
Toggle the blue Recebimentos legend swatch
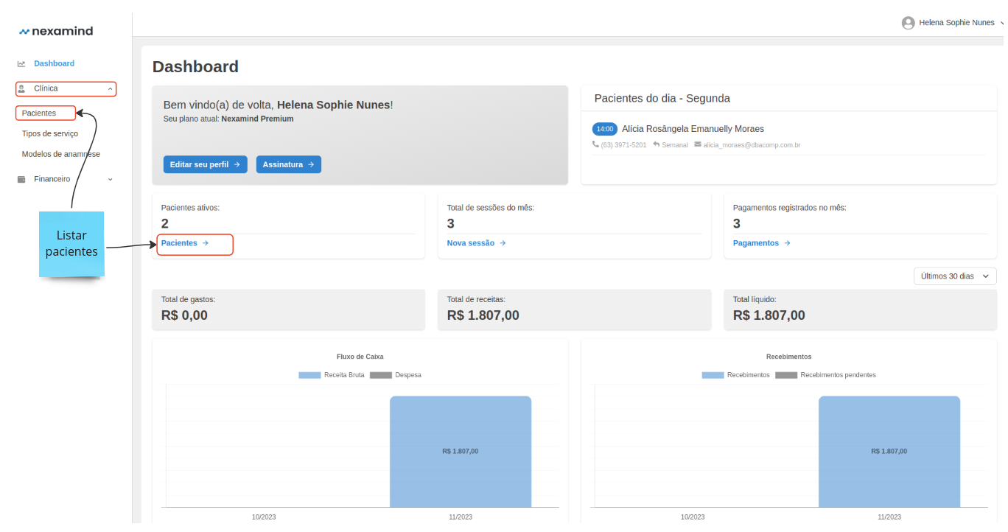(713, 375)
